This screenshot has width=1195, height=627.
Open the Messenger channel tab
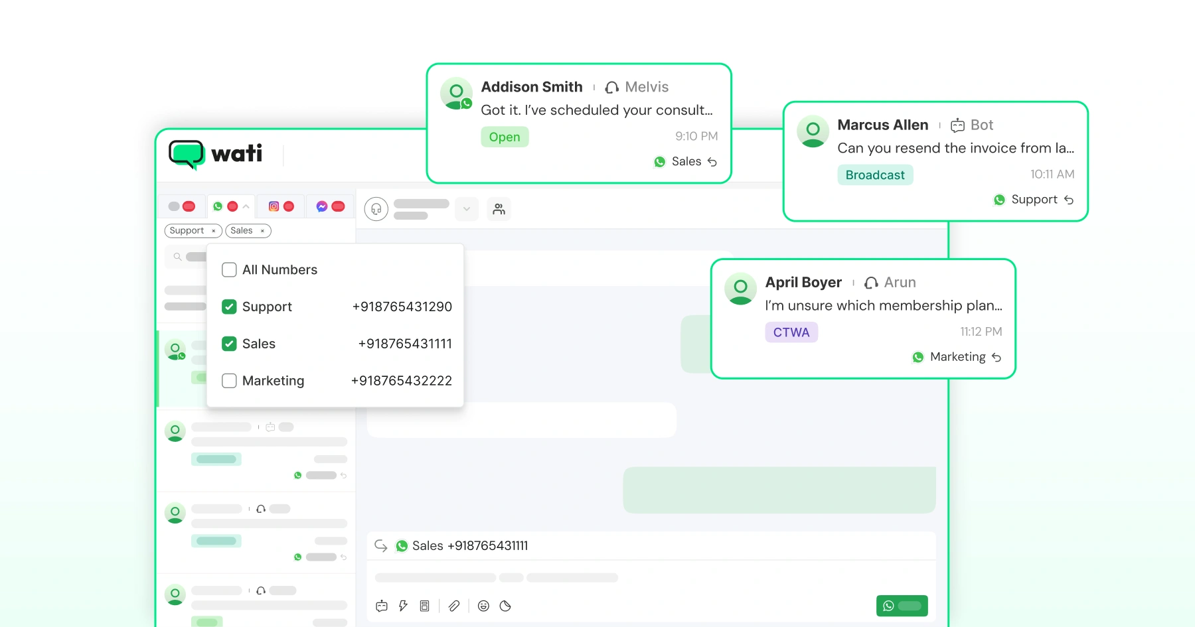pos(330,206)
